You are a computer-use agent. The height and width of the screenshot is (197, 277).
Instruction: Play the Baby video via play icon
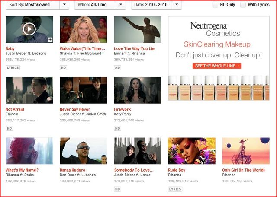point(29,29)
